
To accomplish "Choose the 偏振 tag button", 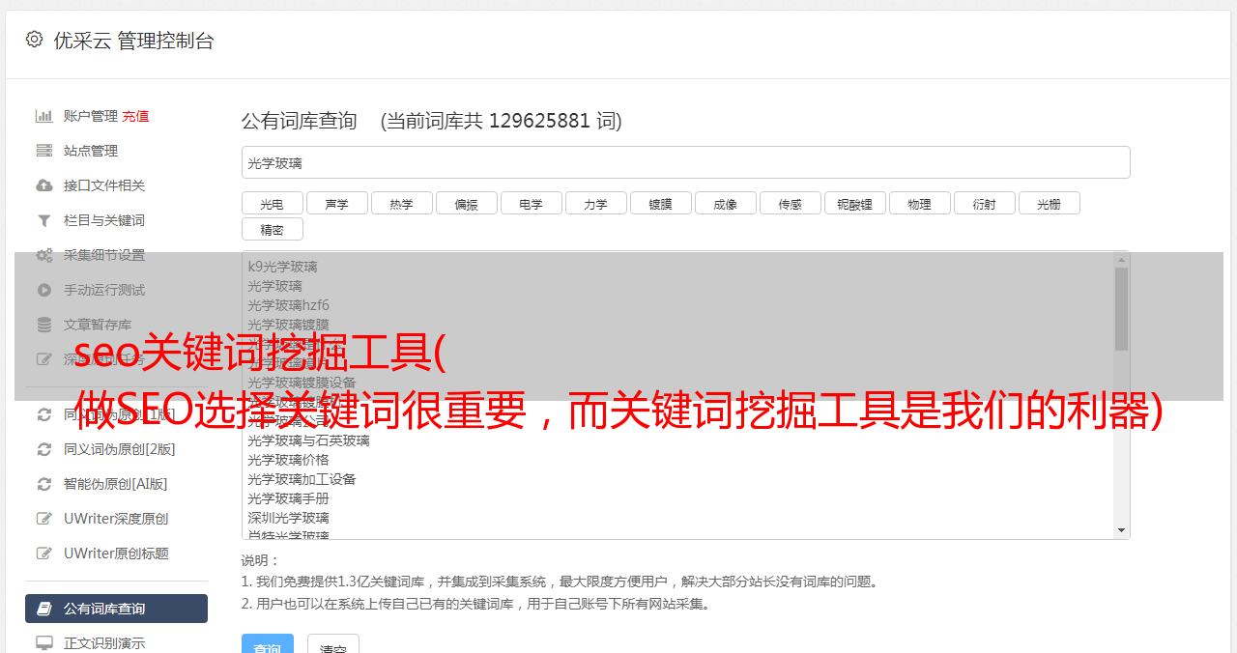I will coord(466,203).
